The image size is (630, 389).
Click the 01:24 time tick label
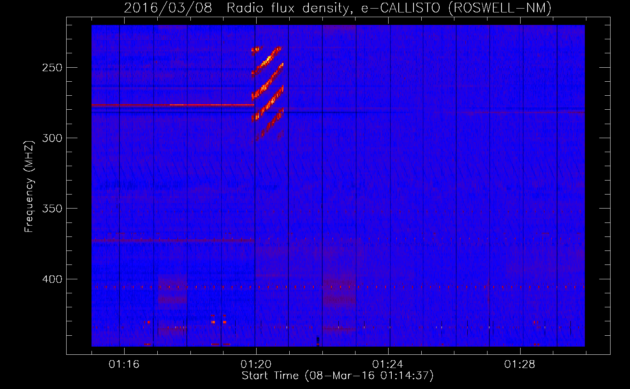click(388, 364)
